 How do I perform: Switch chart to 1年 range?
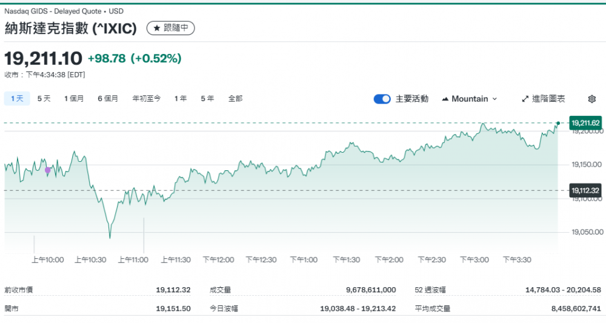click(x=181, y=99)
